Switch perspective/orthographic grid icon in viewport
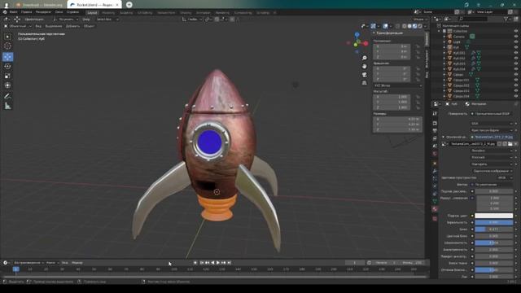521x293 pixels. point(365,83)
